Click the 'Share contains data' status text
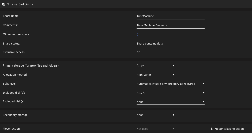Image resolution: width=252 pixels, height=133 pixels. click(150, 44)
